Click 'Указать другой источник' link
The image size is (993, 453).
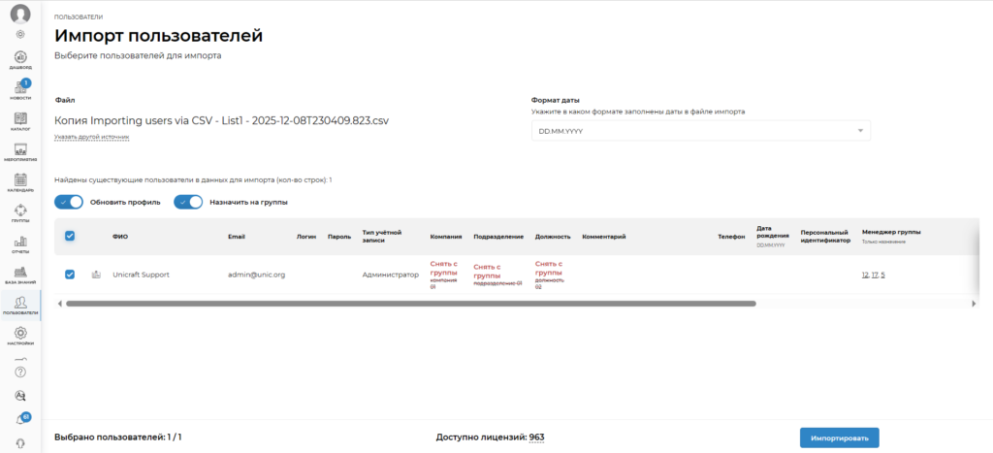(92, 138)
